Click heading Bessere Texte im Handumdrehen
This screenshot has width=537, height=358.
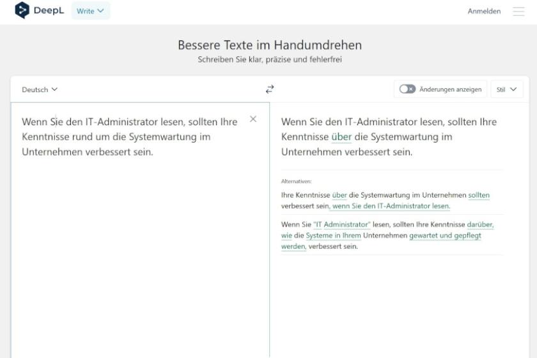pyautogui.click(x=270, y=45)
